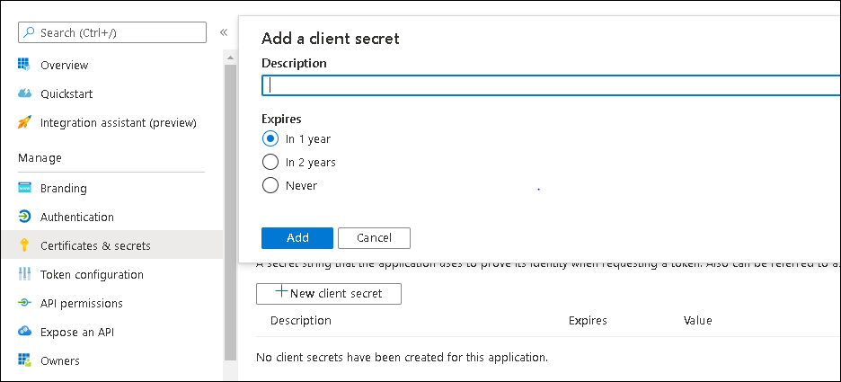Click the New client secret button

click(x=329, y=293)
